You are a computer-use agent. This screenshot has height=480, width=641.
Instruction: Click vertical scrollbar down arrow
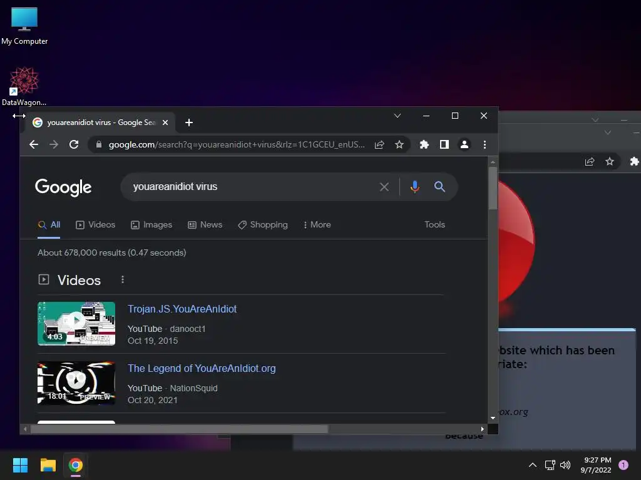(493, 418)
